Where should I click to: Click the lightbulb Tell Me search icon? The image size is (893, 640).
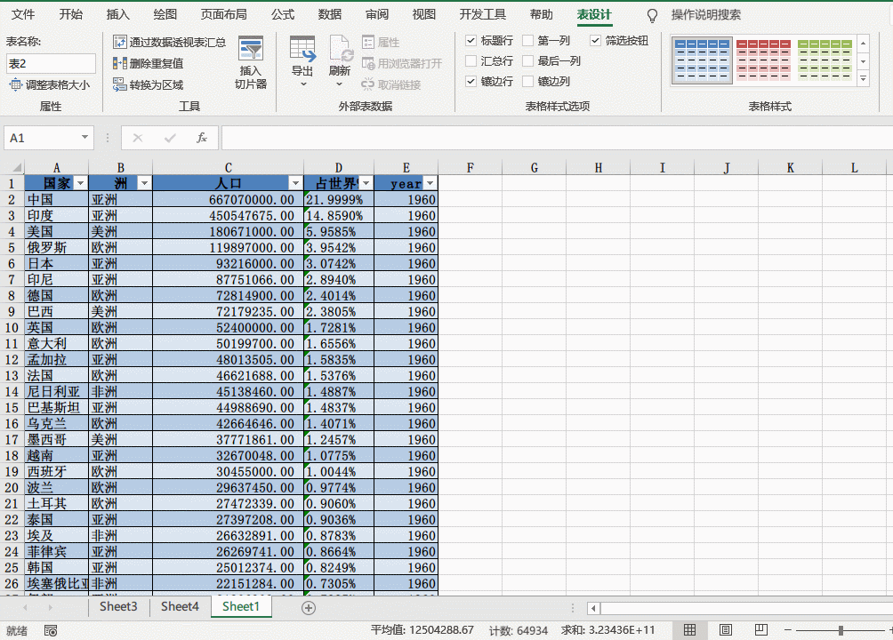[x=653, y=15]
